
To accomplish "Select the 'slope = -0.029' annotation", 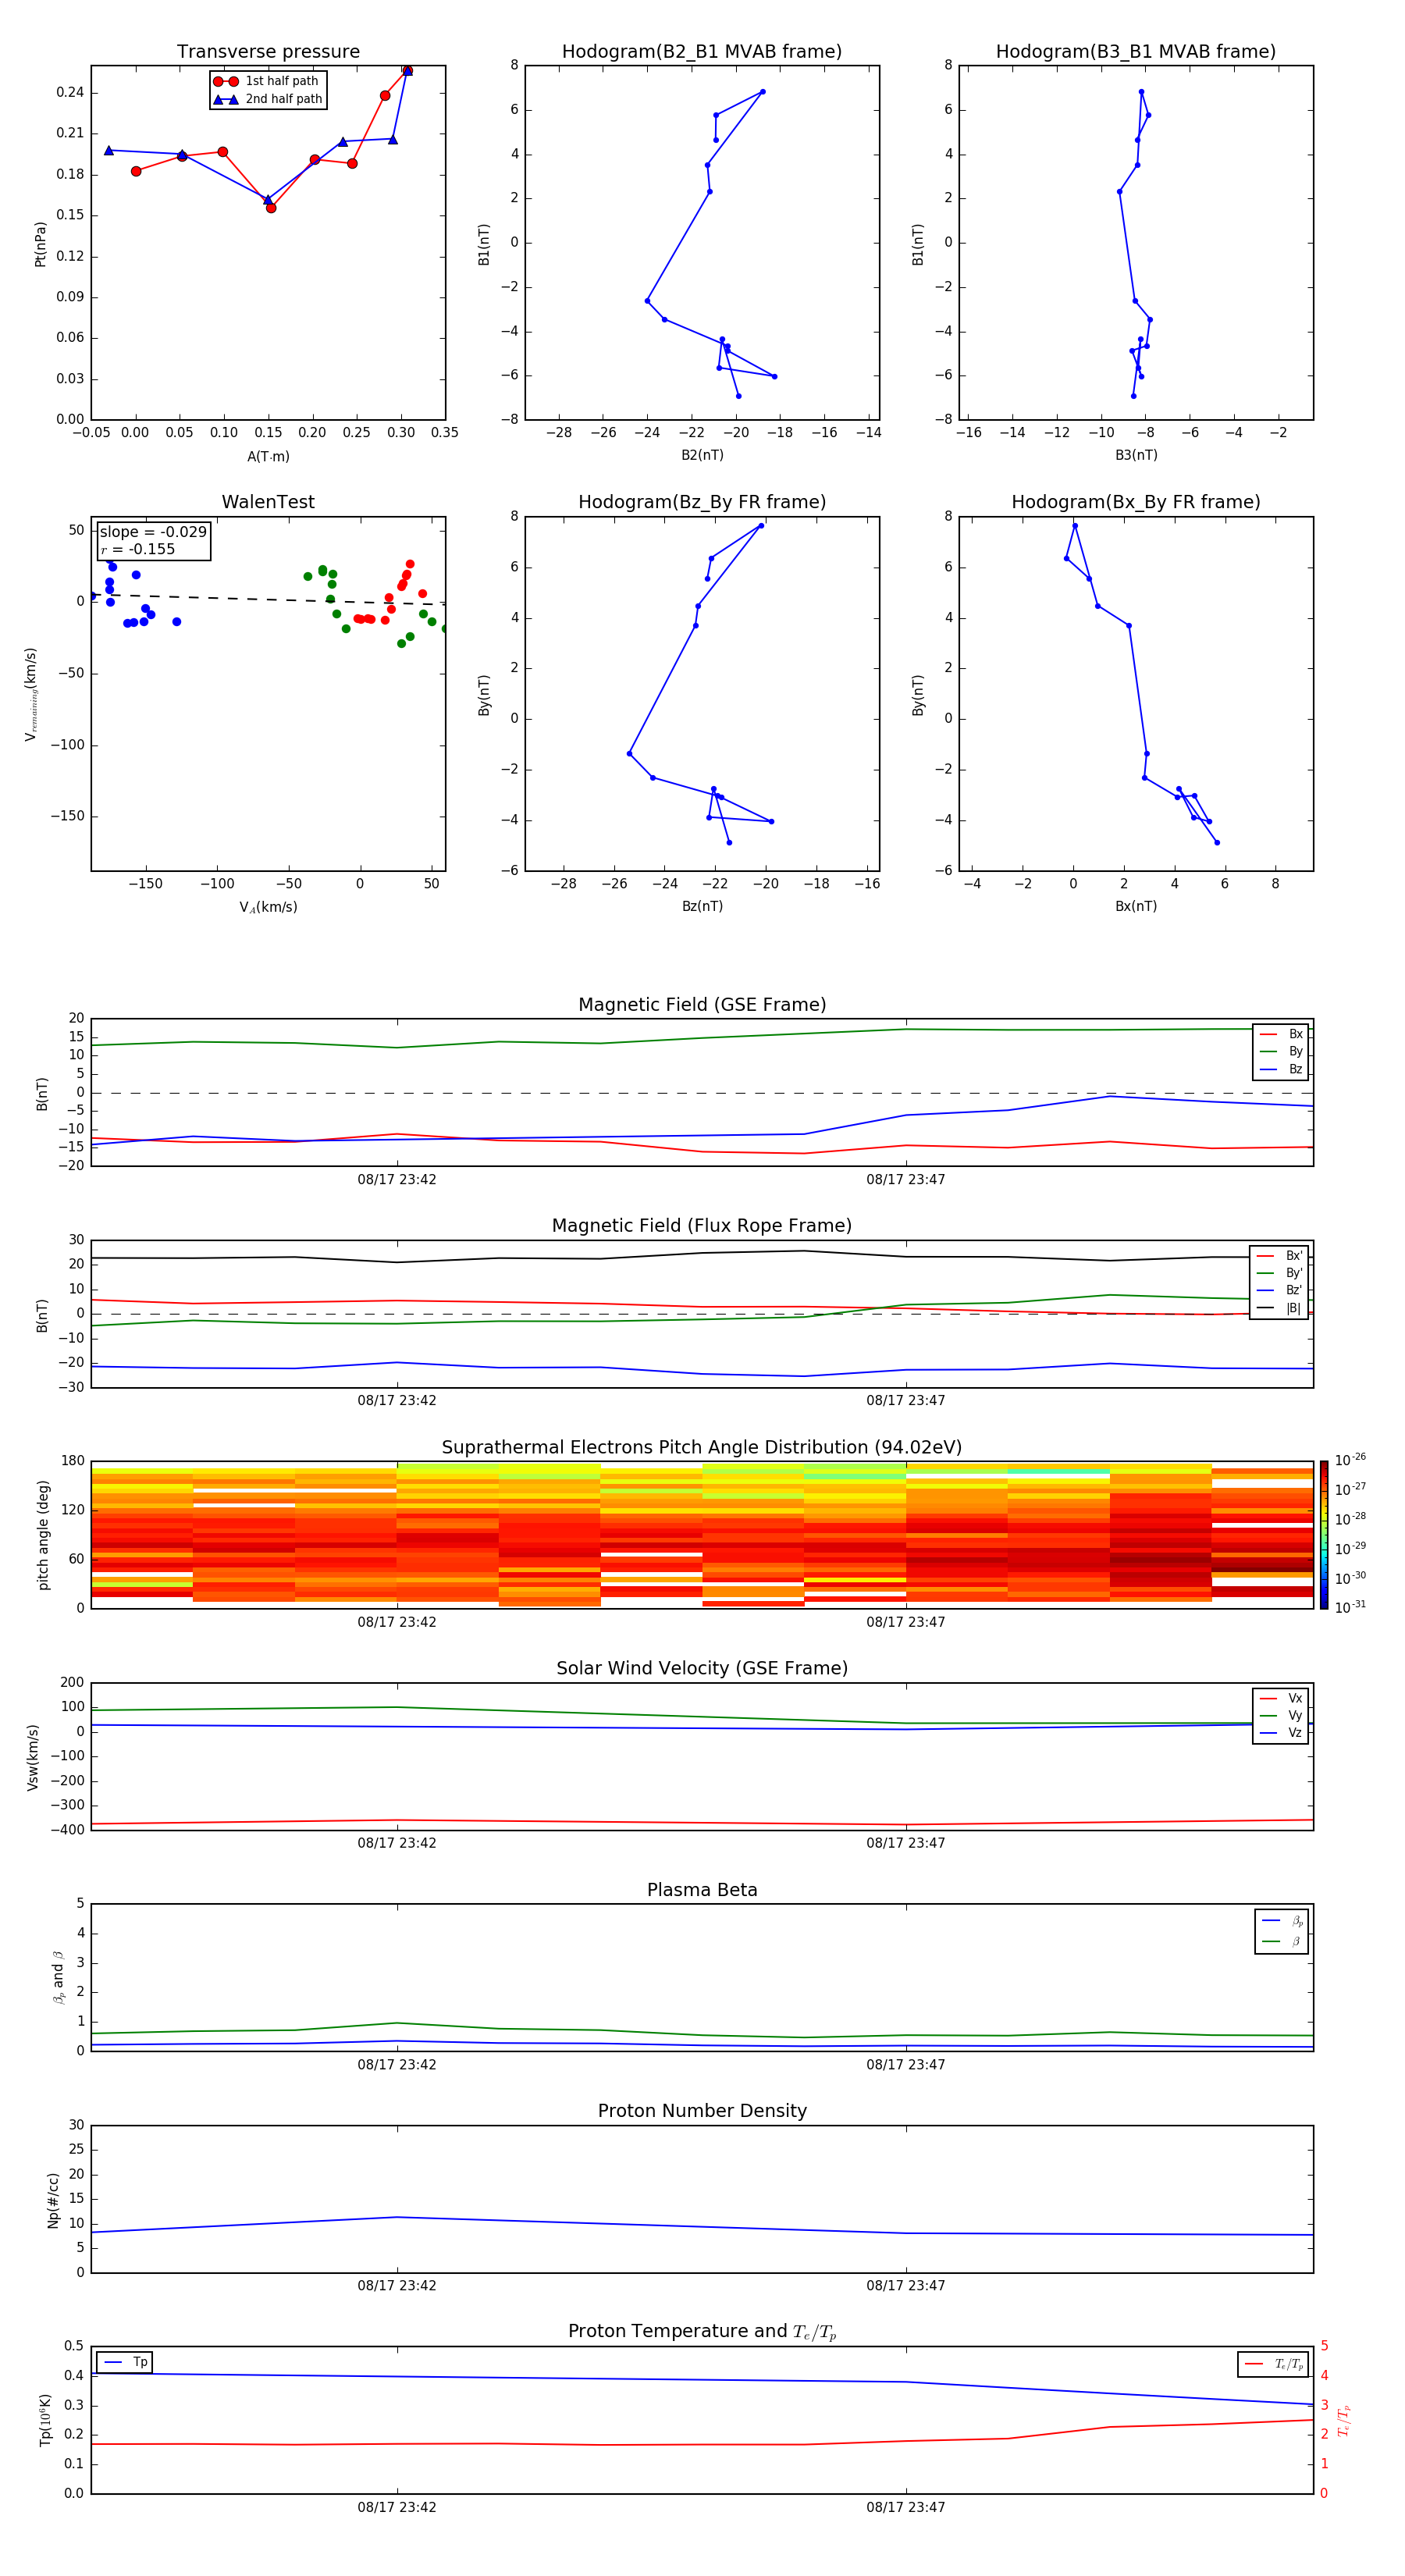I will 153,532.
